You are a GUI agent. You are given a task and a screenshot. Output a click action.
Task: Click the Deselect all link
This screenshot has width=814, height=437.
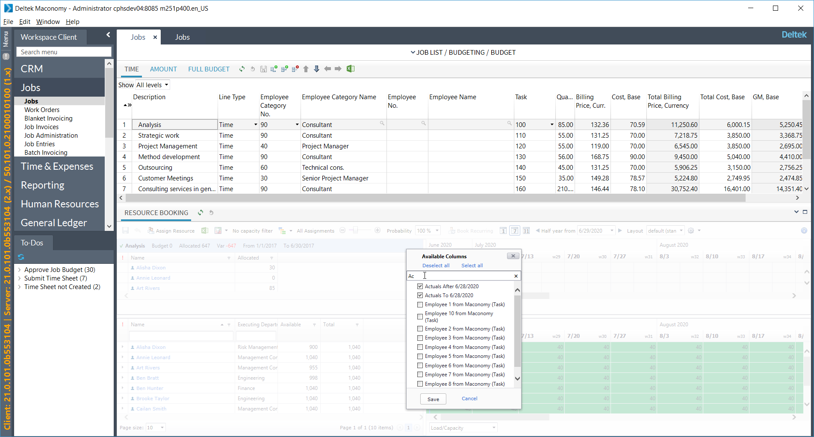pos(436,266)
